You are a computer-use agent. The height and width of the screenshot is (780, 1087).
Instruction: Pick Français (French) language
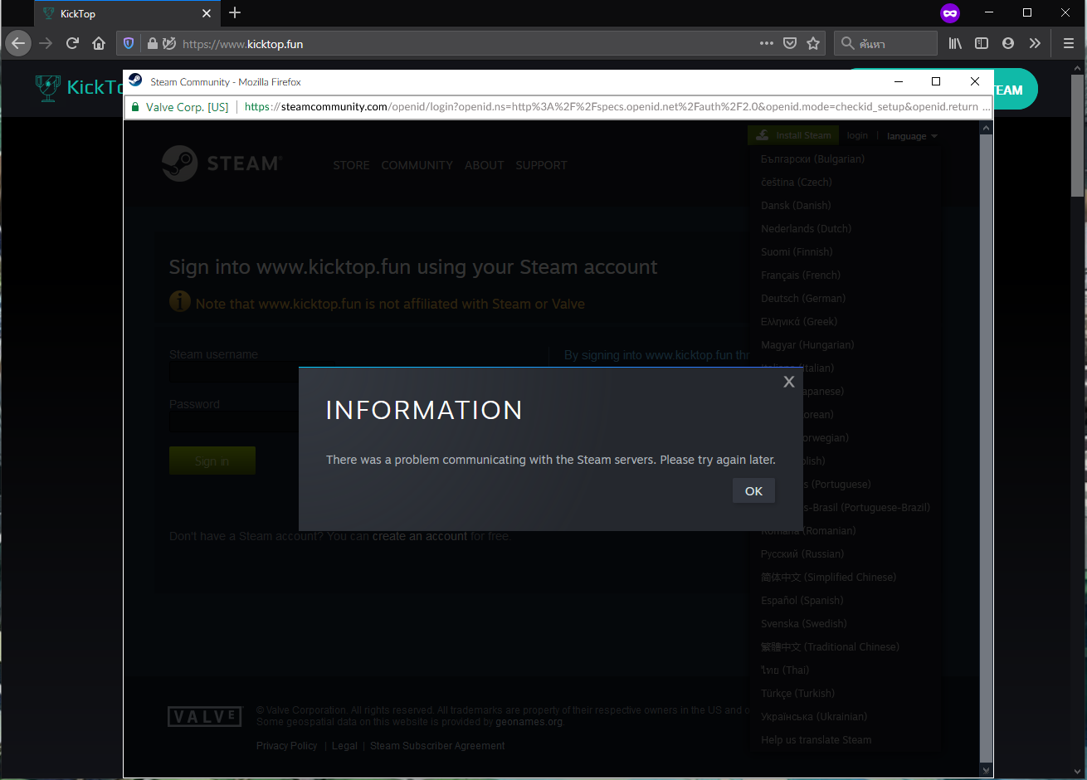(x=801, y=275)
